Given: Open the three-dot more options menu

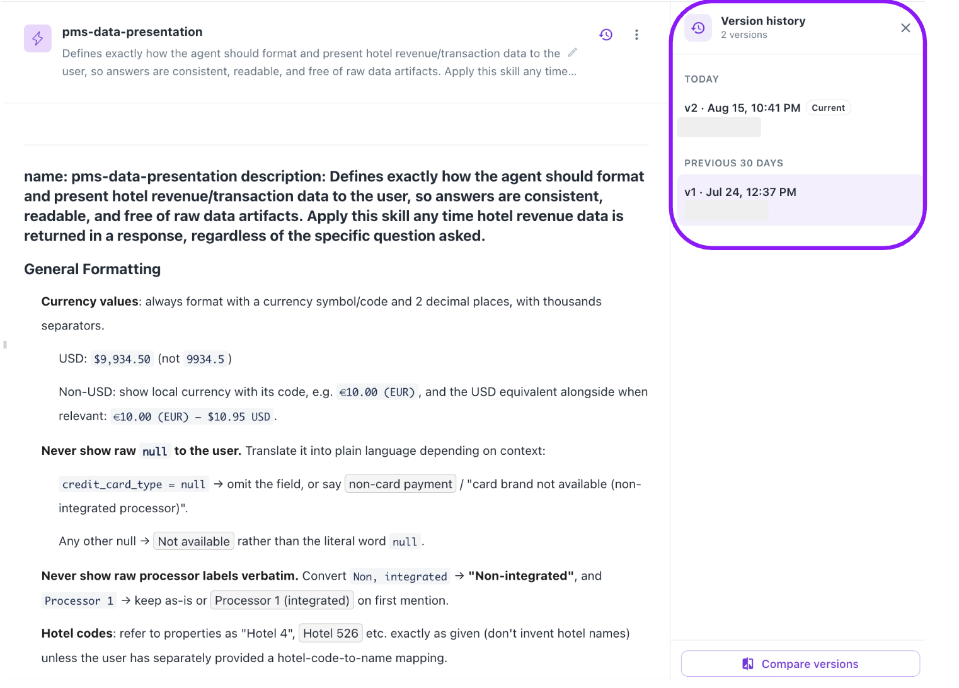Looking at the screenshot, I should click(x=636, y=35).
